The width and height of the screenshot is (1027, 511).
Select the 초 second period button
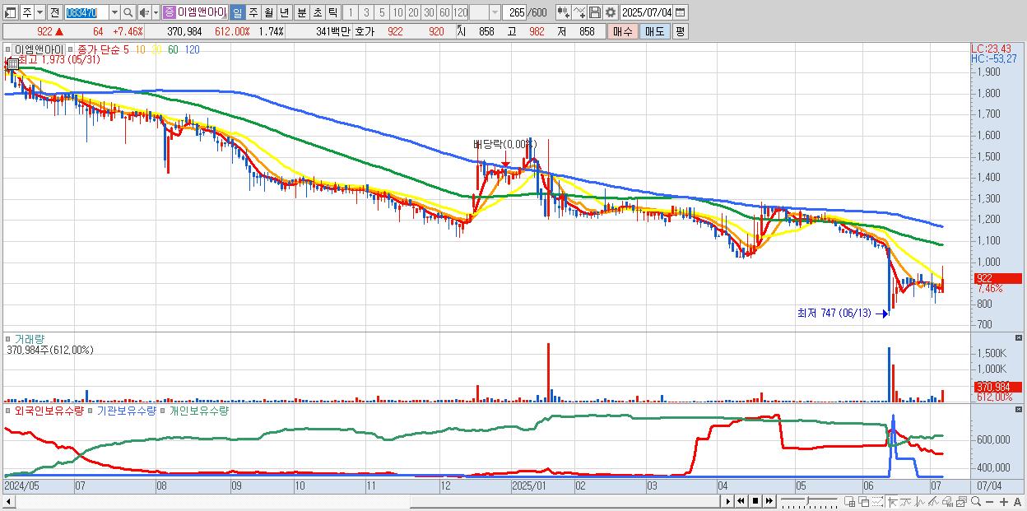click(317, 12)
